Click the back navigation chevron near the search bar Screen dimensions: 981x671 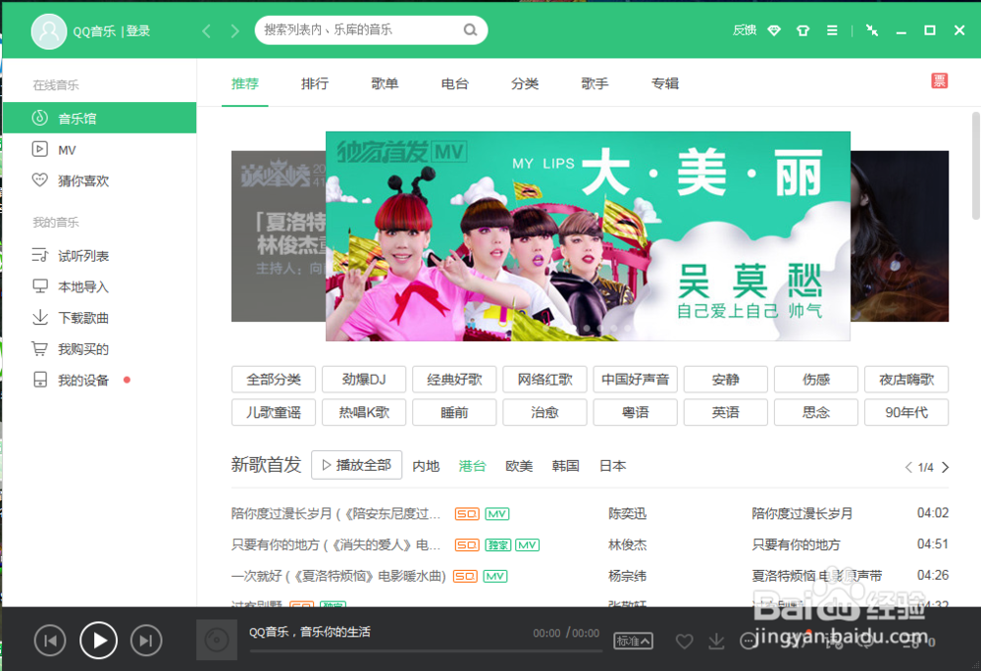coord(206,30)
